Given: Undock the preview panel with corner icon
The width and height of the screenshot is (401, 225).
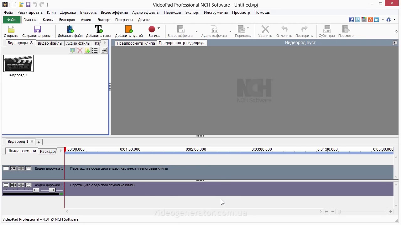Looking at the screenshot, I should [395, 43].
